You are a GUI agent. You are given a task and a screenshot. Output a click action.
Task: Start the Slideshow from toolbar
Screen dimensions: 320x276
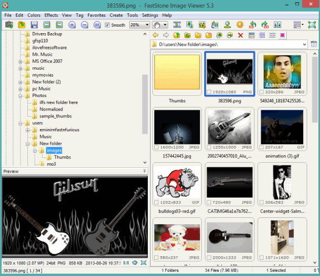click(177, 25)
